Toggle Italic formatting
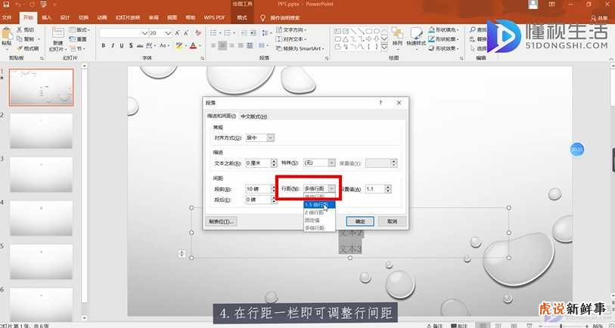The width and height of the screenshot is (615, 328). (x=113, y=46)
